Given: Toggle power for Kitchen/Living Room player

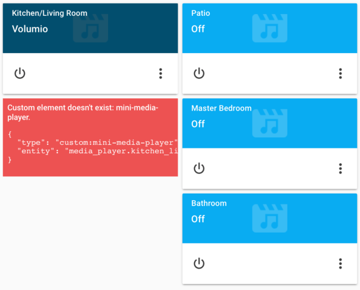Looking at the screenshot, I should coord(20,73).
